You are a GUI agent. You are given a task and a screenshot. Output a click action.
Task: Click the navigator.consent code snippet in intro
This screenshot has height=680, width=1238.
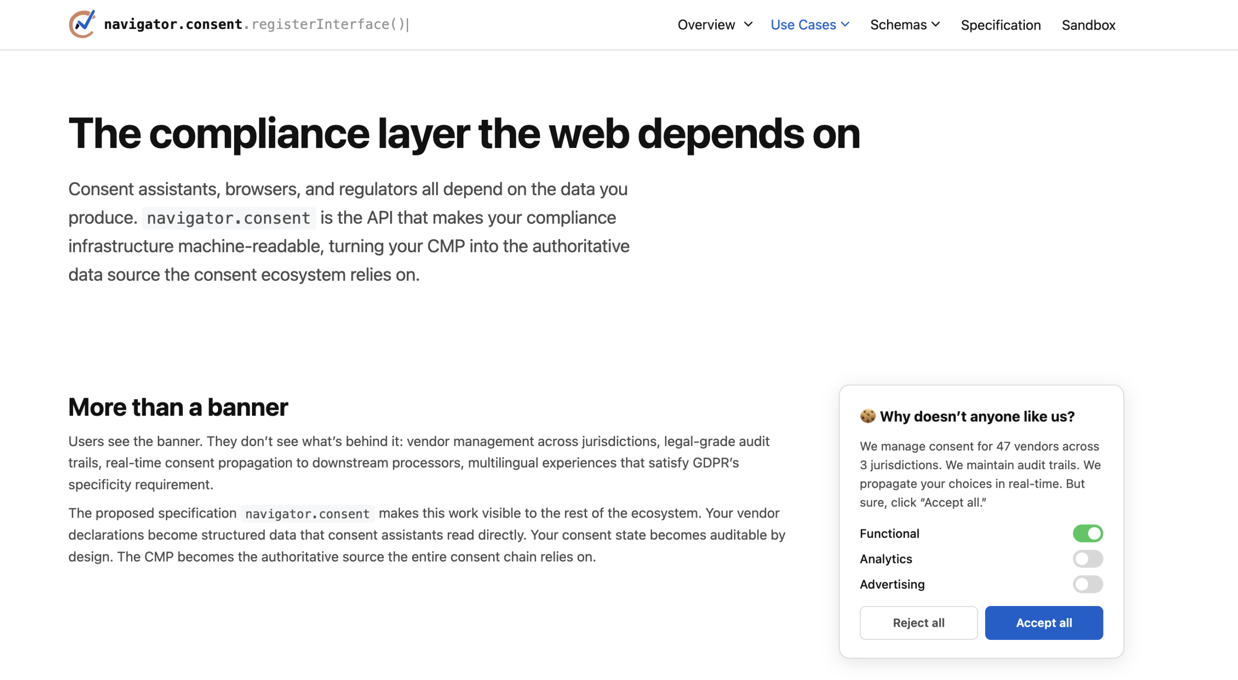(x=228, y=218)
